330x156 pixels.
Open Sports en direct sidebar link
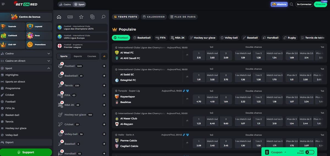click(x=15, y=82)
